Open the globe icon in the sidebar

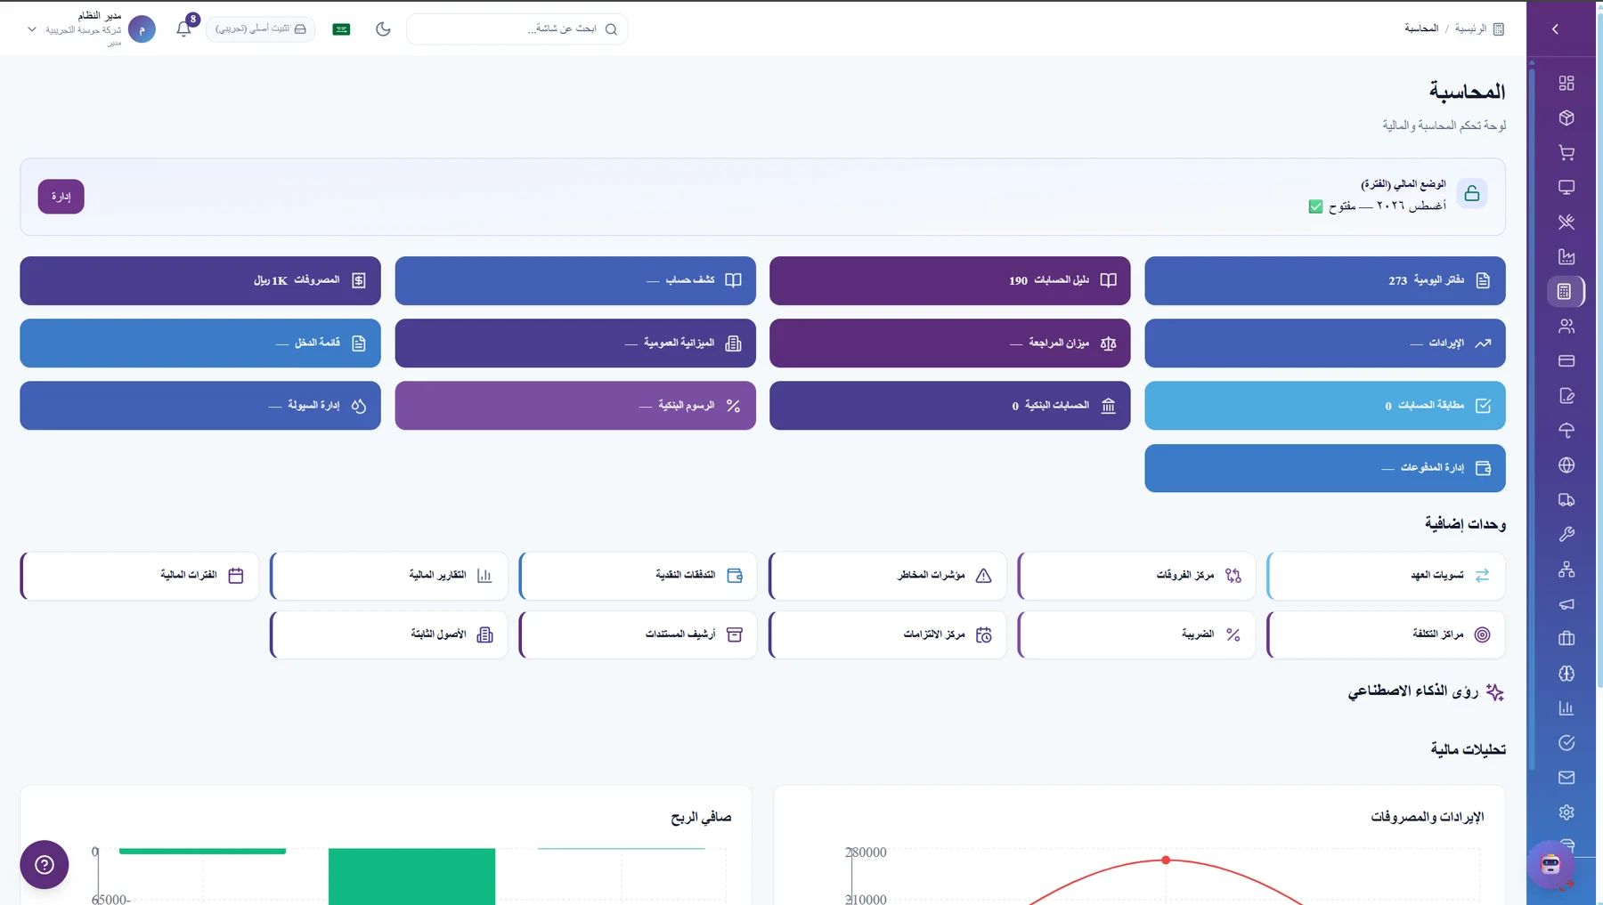[x=1566, y=465]
